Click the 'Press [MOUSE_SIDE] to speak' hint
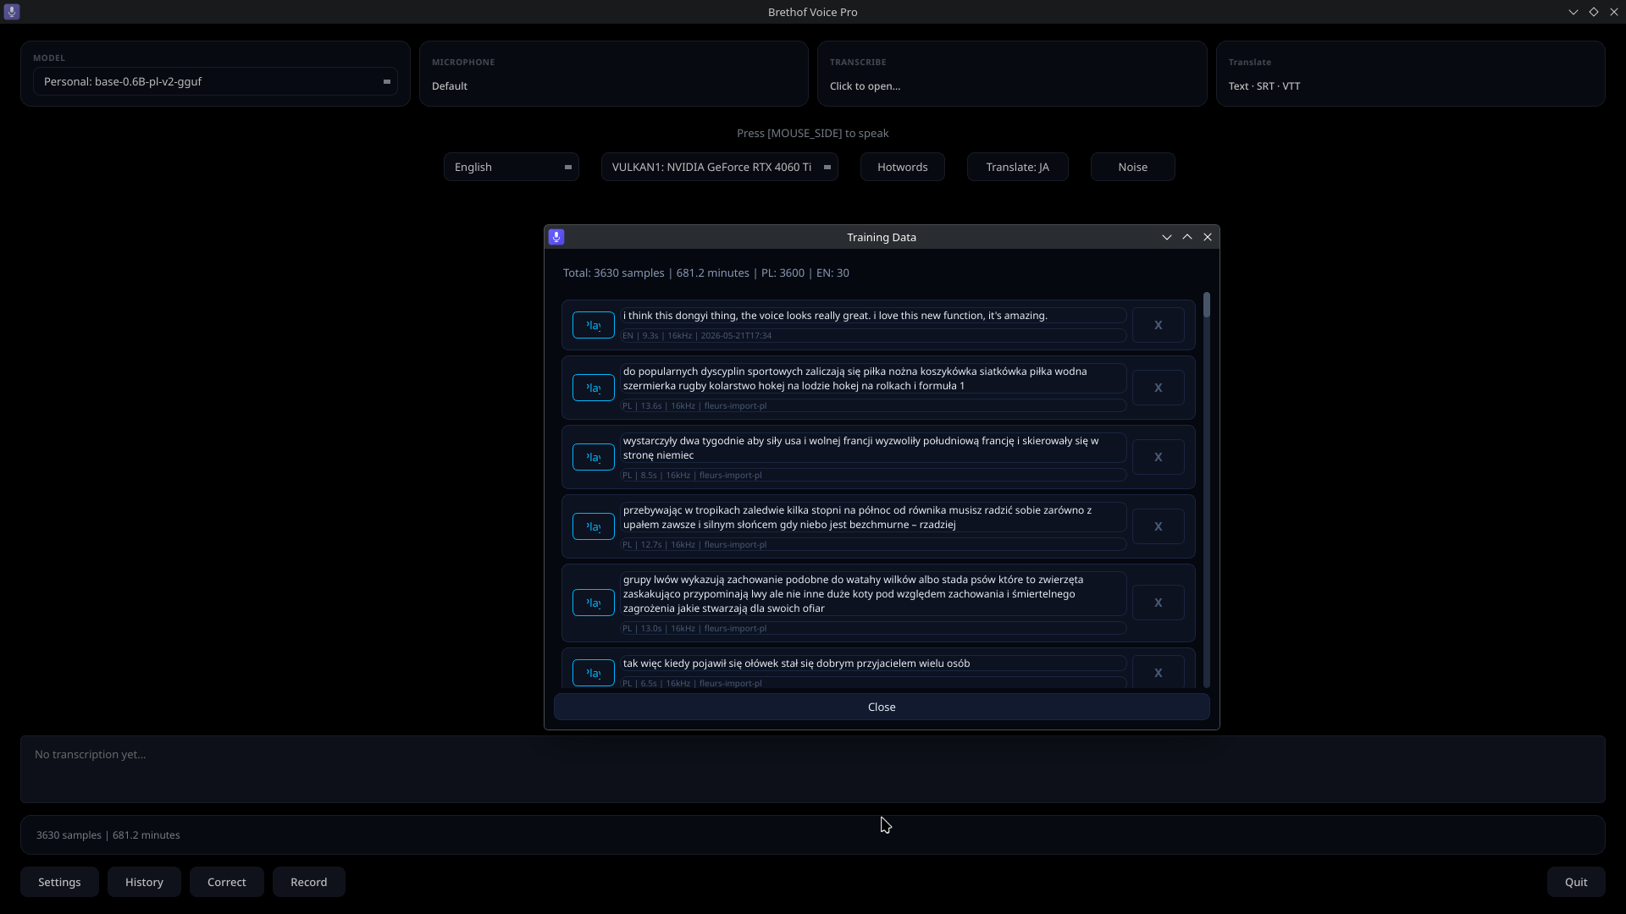1626x914 pixels. (813, 133)
